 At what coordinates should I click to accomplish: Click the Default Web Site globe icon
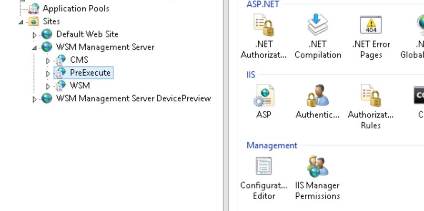[x=47, y=34]
